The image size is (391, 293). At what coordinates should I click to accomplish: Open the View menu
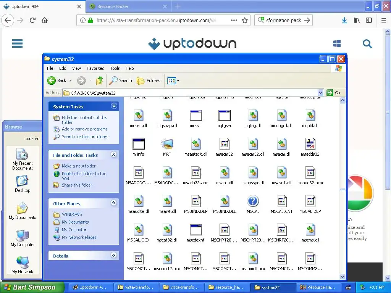point(76,68)
